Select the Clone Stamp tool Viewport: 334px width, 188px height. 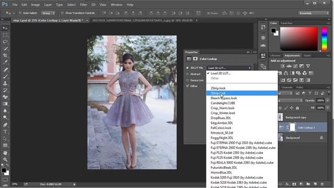(x=5, y=84)
